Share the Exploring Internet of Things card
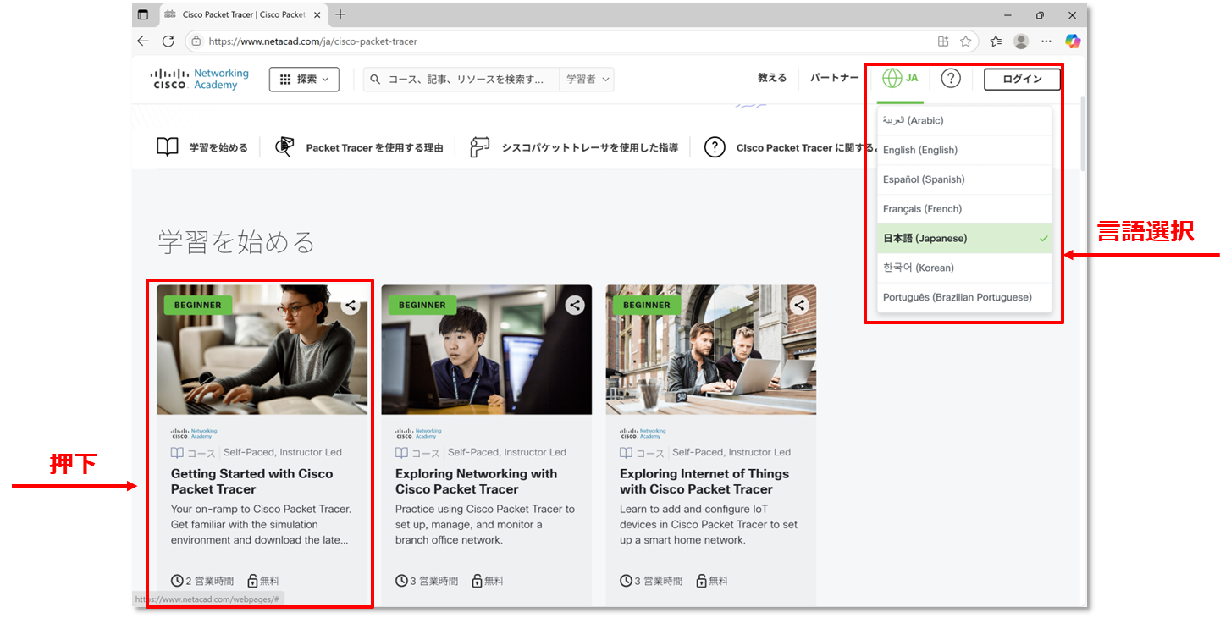This screenshot has width=1220, height=618. [x=799, y=306]
